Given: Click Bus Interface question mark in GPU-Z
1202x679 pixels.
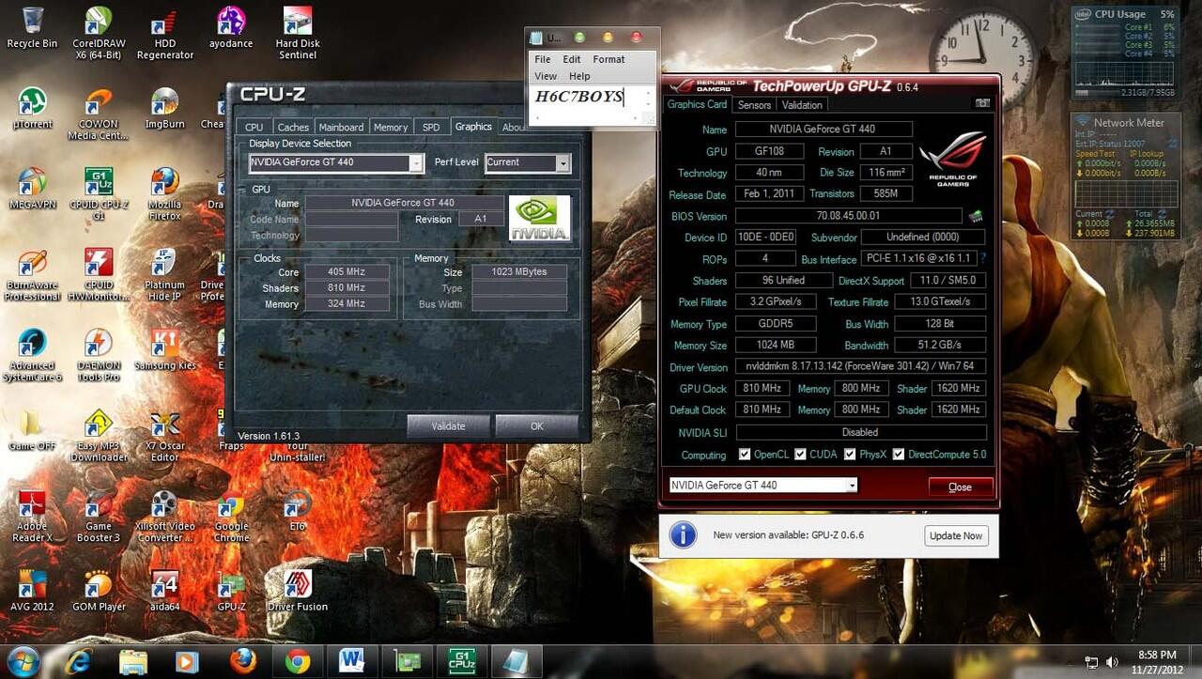Looking at the screenshot, I should click(983, 257).
